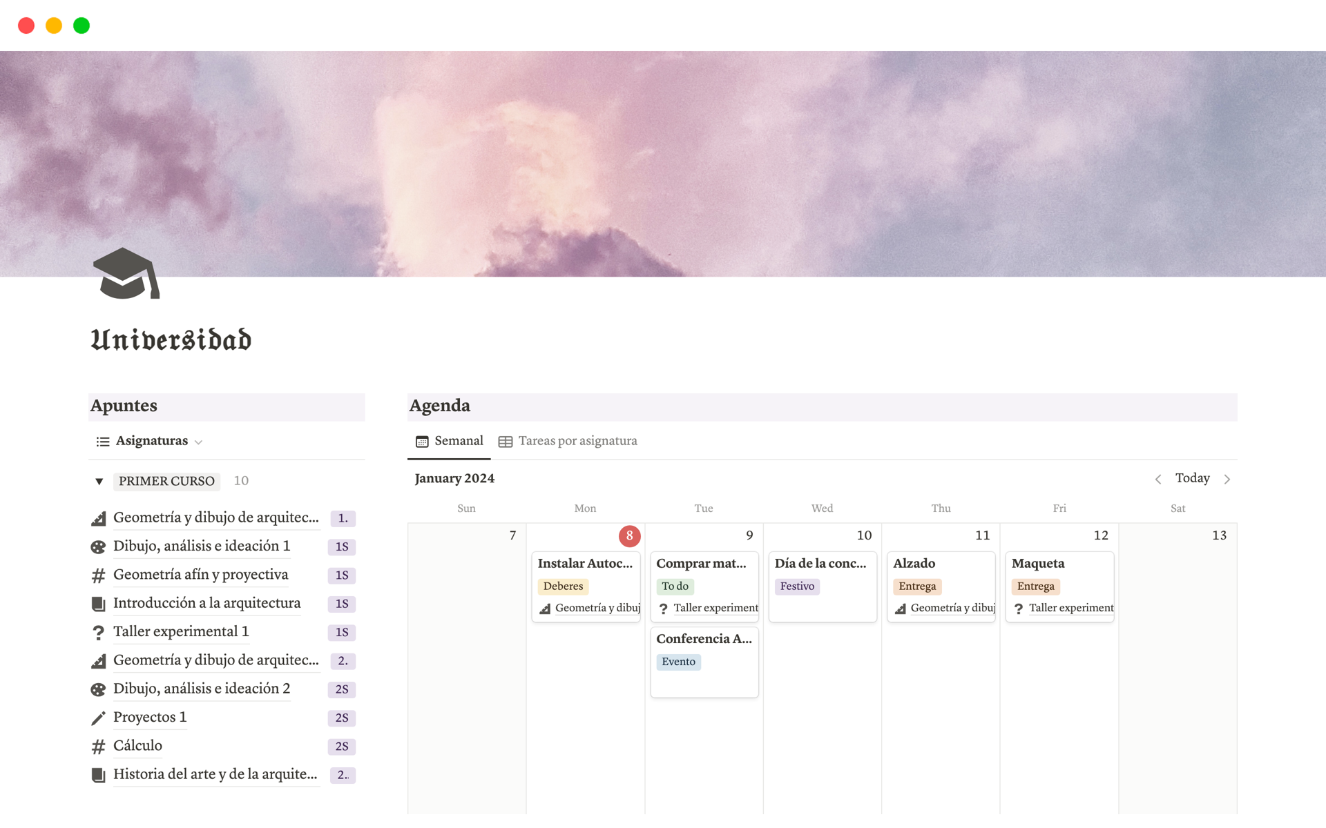Click the palette icon beside Dibujo, análisis e ideación 1
1326x828 pixels.
click(99, 546)
